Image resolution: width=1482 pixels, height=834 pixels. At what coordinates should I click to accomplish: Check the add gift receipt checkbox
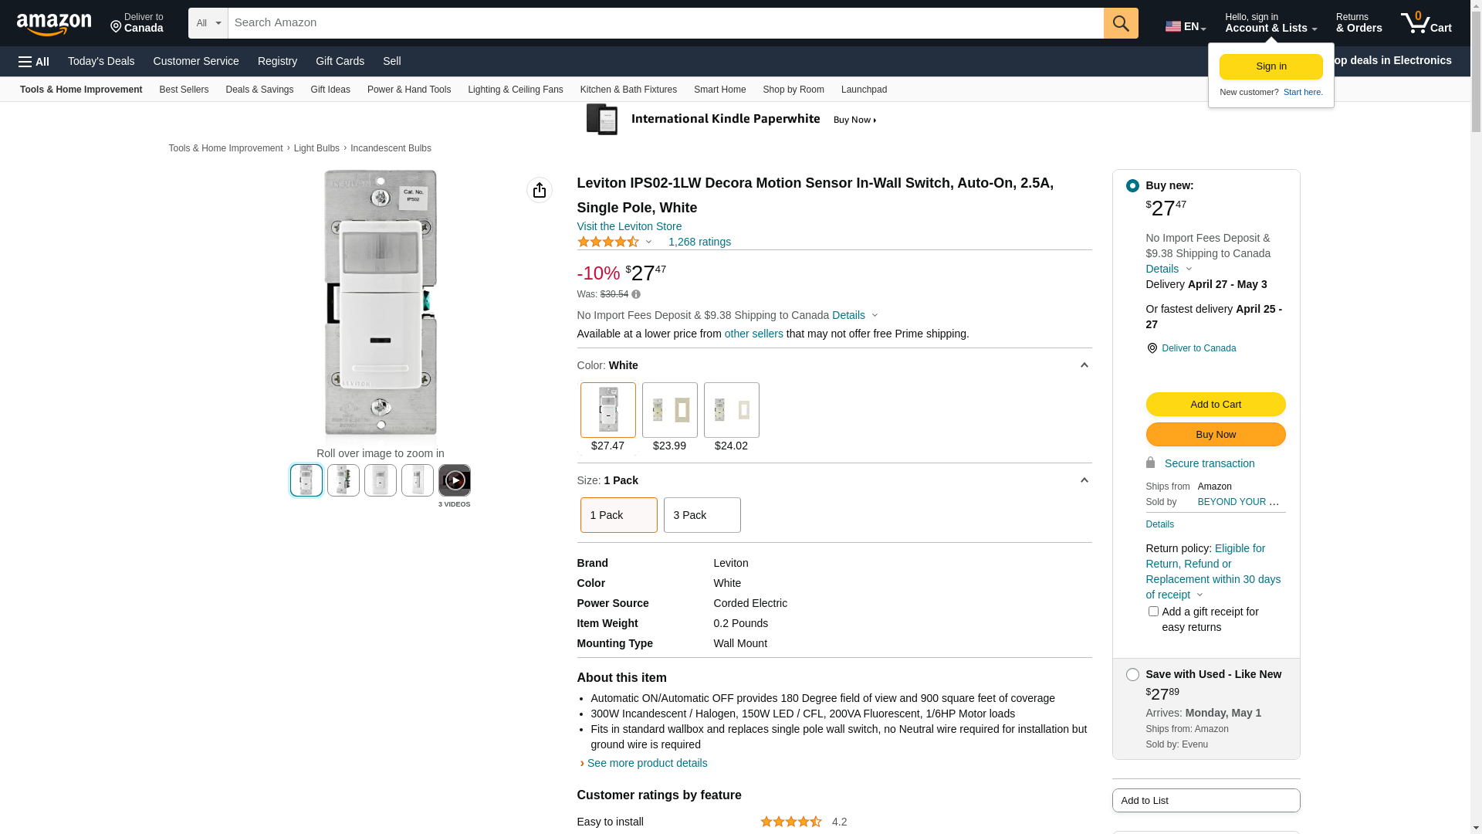tap(1152, 612)
